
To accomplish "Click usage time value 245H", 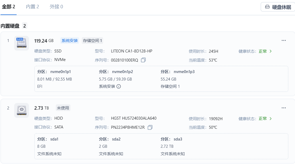I will coord(214,51).
